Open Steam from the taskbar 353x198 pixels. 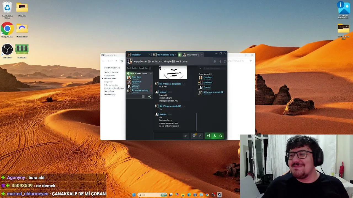click(x=219, y=195)
